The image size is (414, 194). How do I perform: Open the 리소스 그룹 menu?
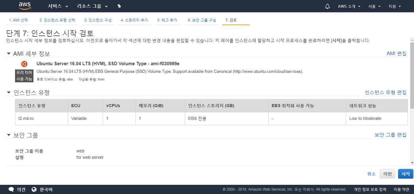[92, 6]
